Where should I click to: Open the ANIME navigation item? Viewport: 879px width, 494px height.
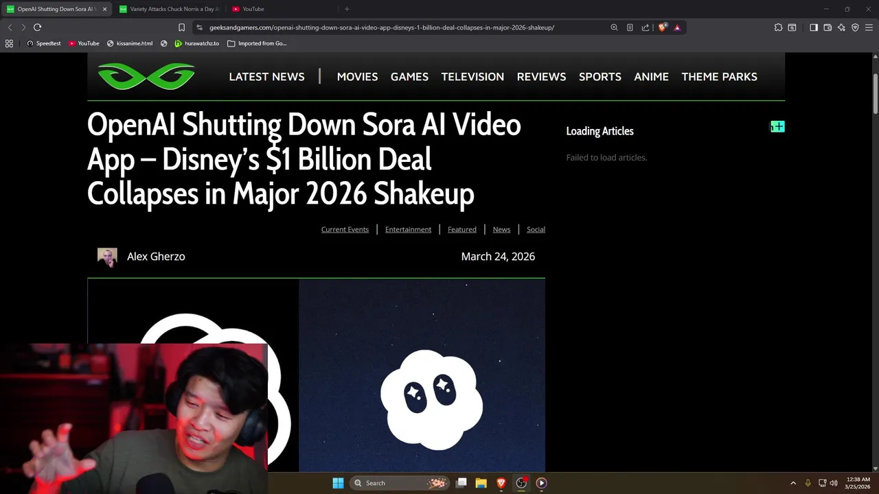[651, 77]
